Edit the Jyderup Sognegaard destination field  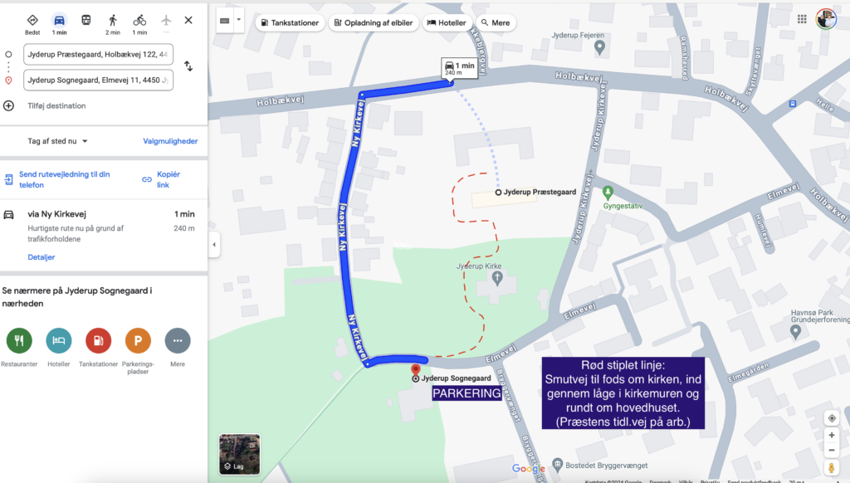coord(98,80)
